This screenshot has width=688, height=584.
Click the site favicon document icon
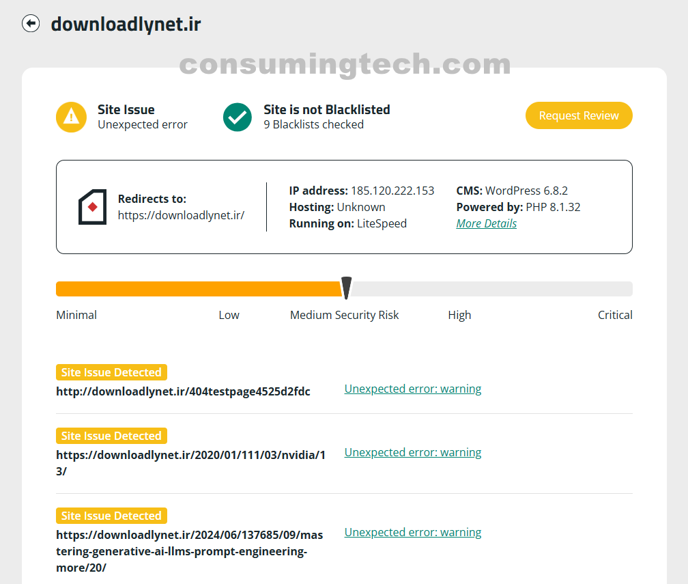coord(92,207)
